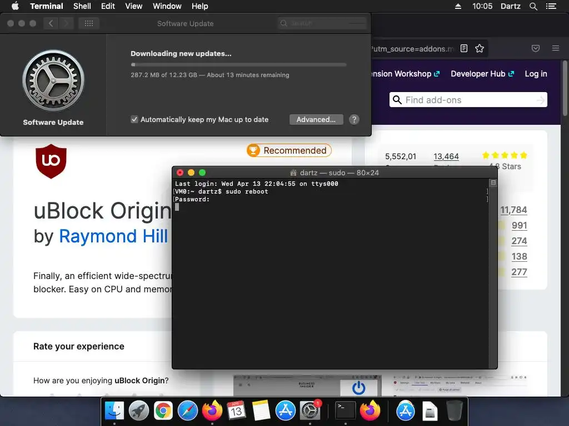Open the document file icon in Dock
Viewport: 569px width, 426px height.
point(430,411)
